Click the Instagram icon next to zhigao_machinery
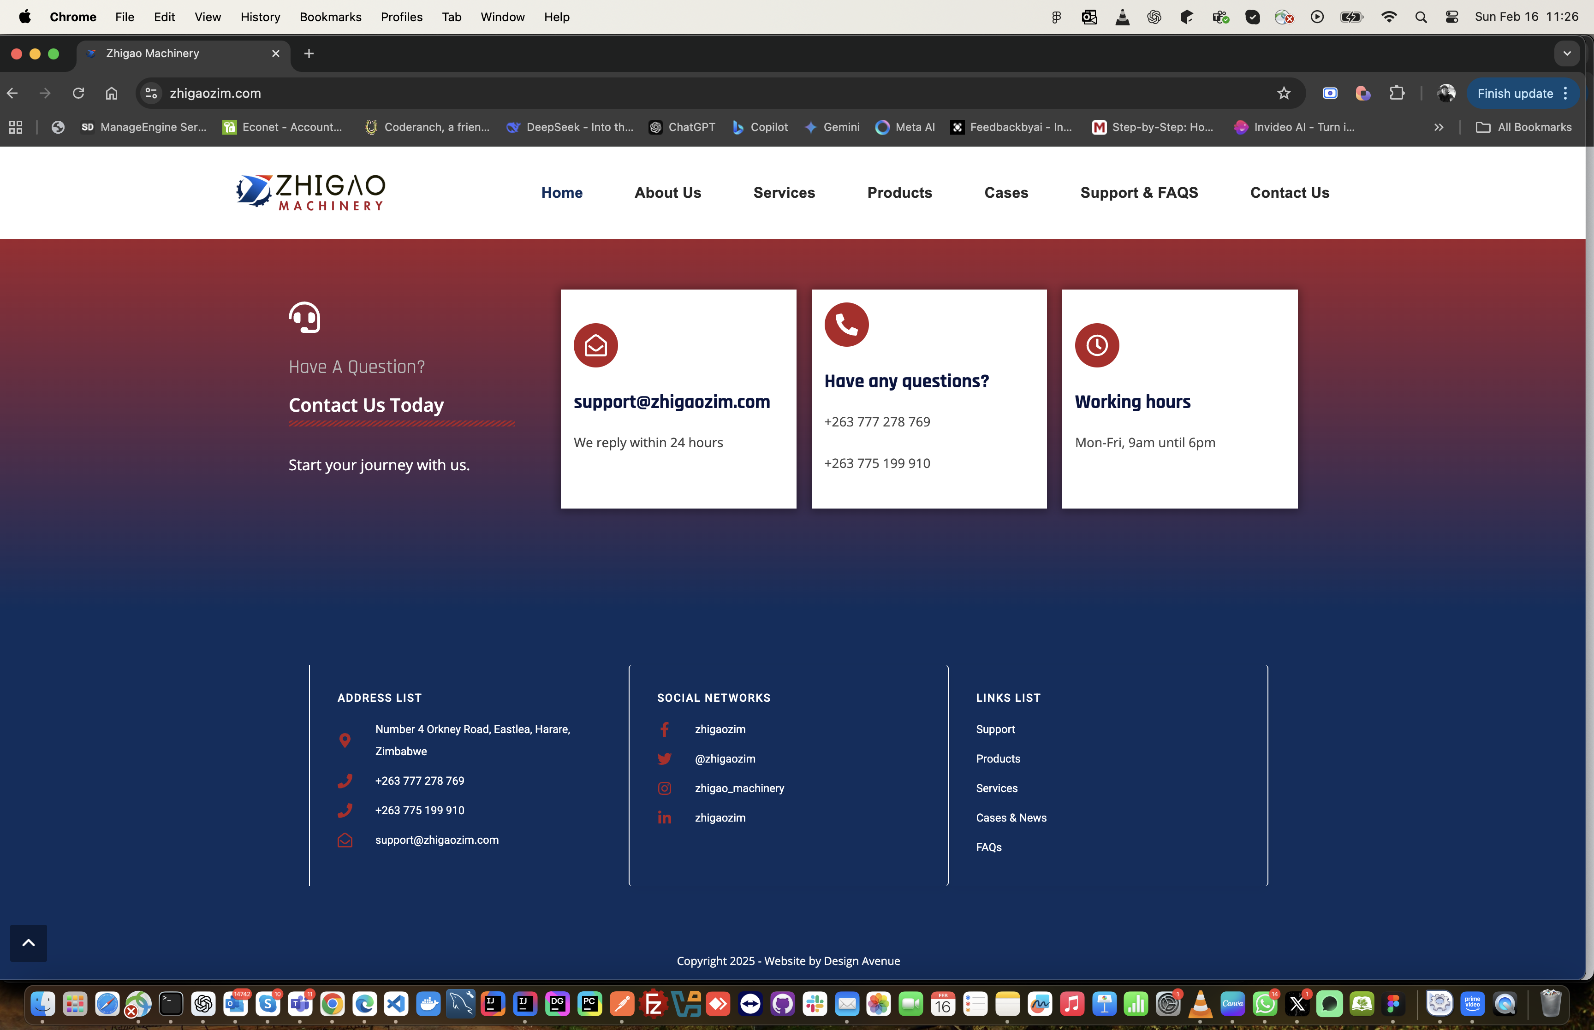The height and width of the screenshot is (1030, 1594). [664, 788]
